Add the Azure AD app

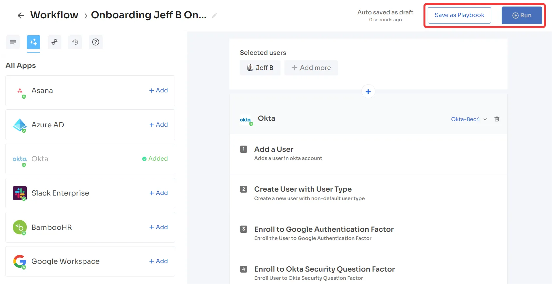point(159,125)
